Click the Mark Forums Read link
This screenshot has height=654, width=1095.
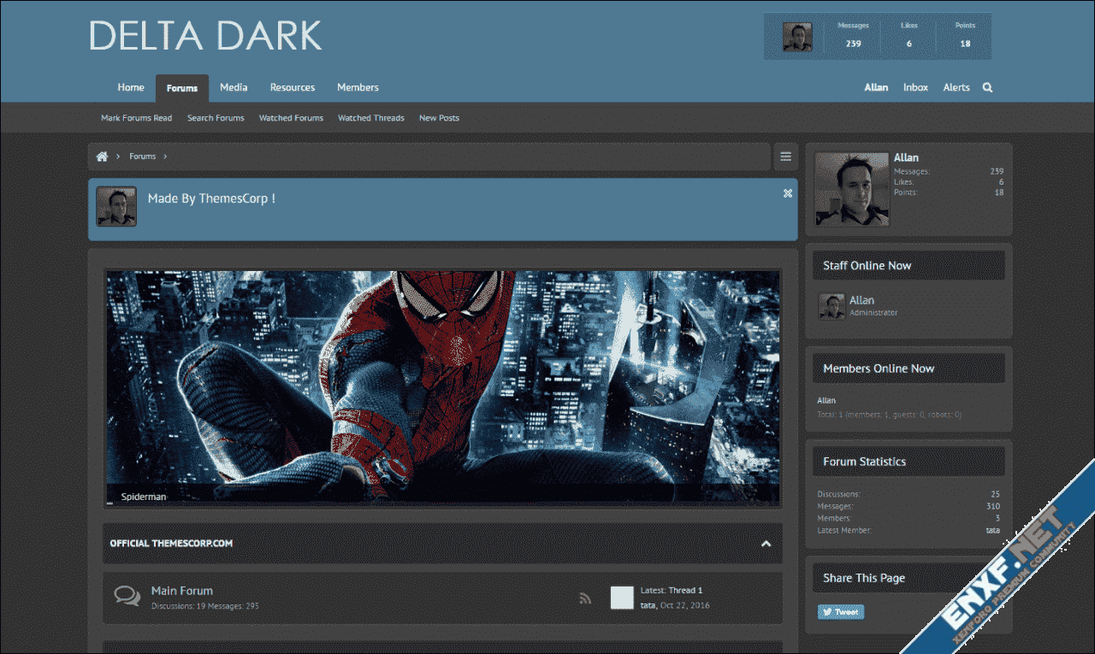point(136,118)
